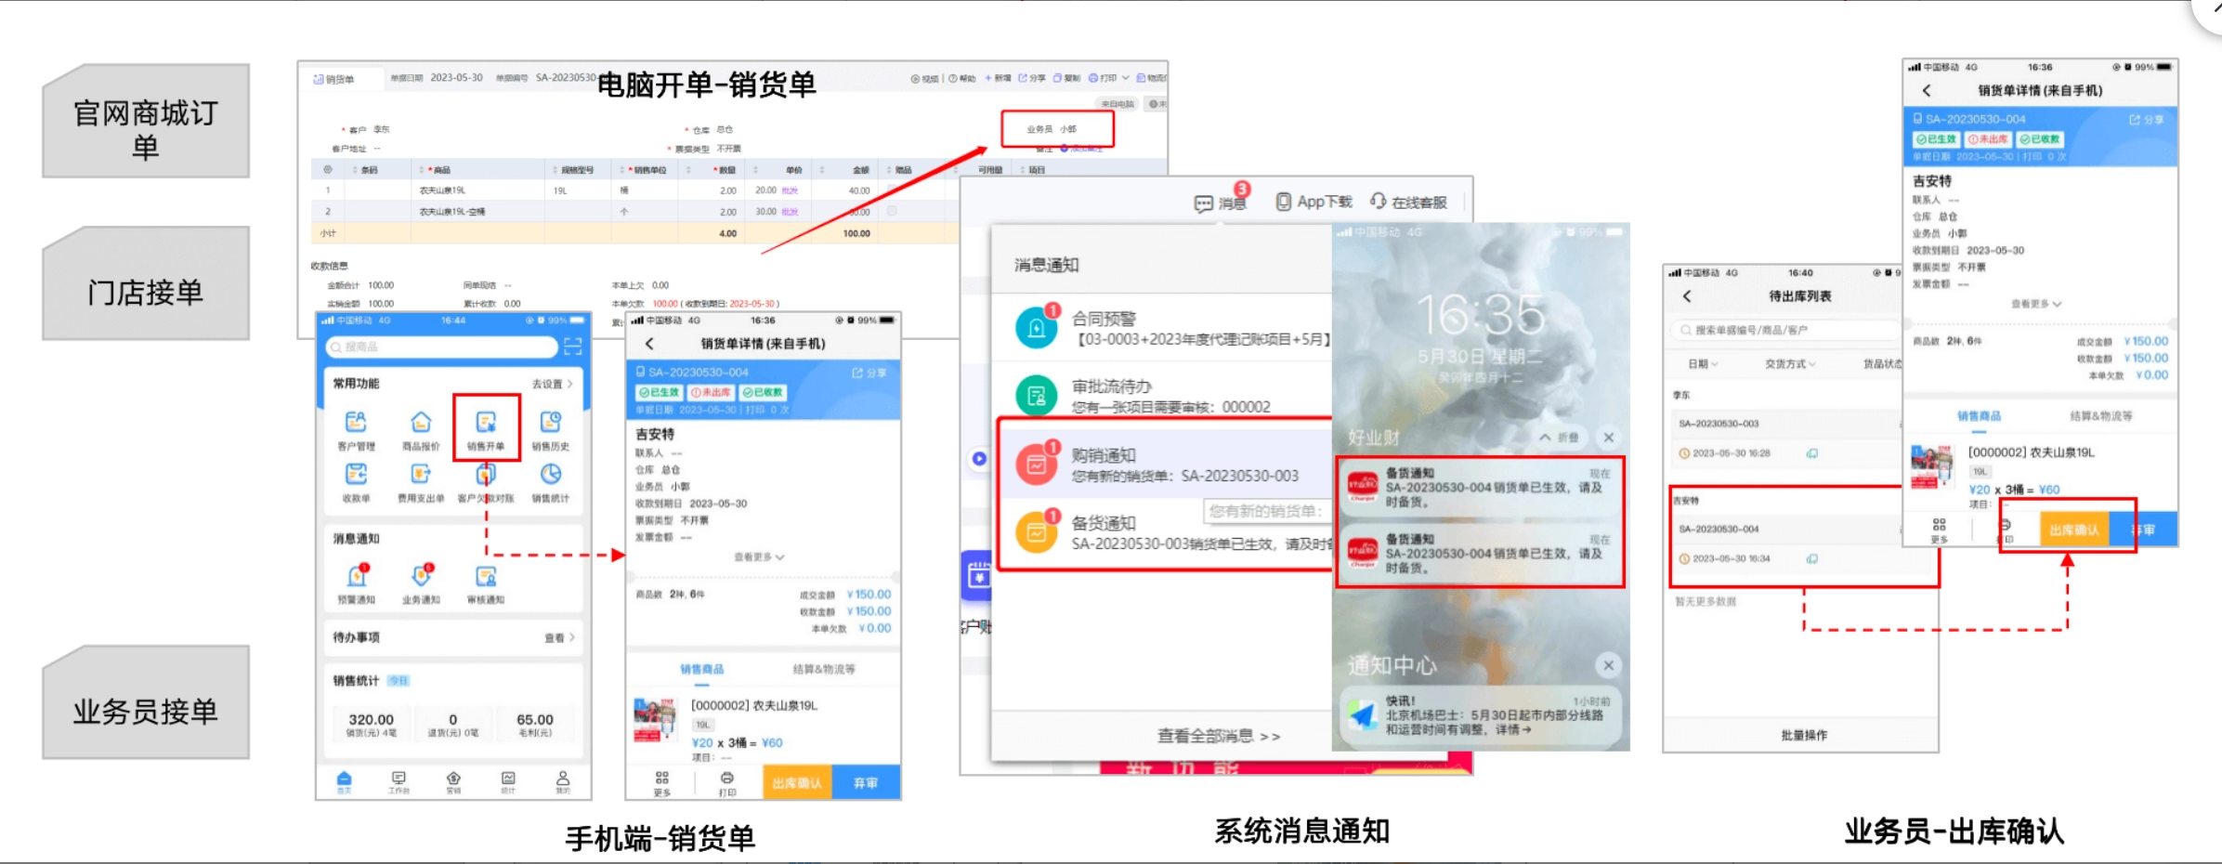Dismiss 通知中心 with its X button
The height and width of the screenshot is (864, 2222).
(1608, 665)
